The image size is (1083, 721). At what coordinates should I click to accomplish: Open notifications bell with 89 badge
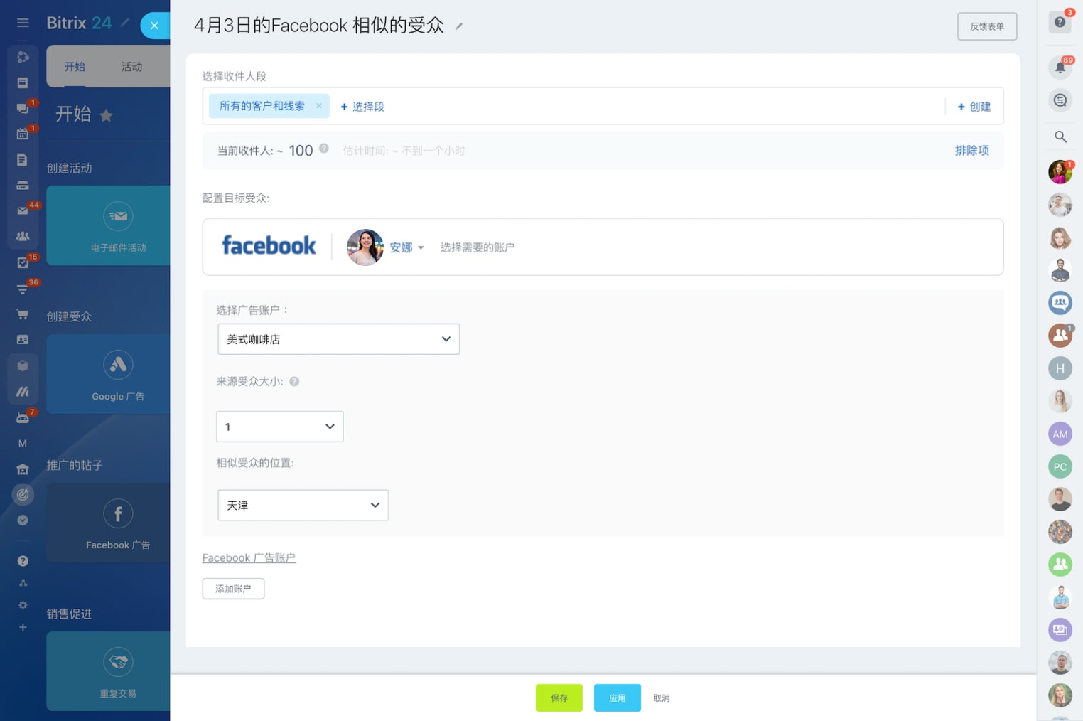(1060, 68)
